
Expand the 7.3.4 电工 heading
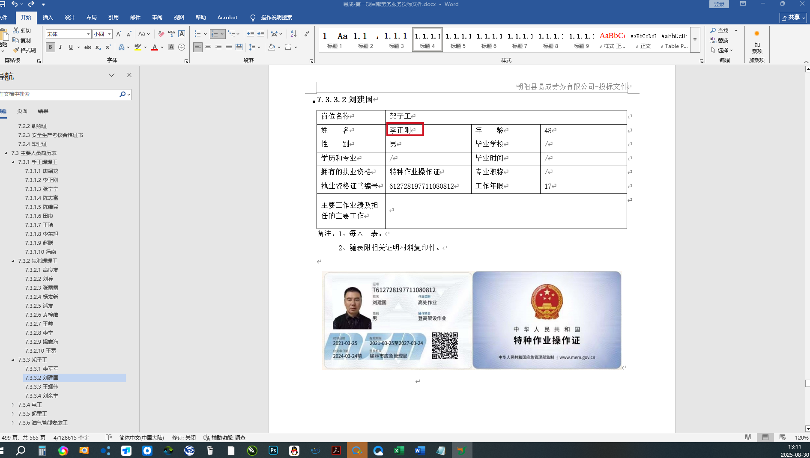coord(13,404)
